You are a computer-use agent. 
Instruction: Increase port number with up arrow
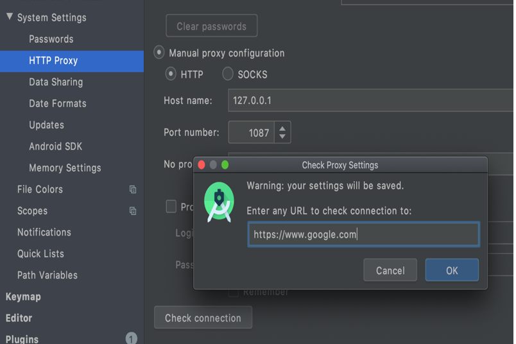pos(282,128)
